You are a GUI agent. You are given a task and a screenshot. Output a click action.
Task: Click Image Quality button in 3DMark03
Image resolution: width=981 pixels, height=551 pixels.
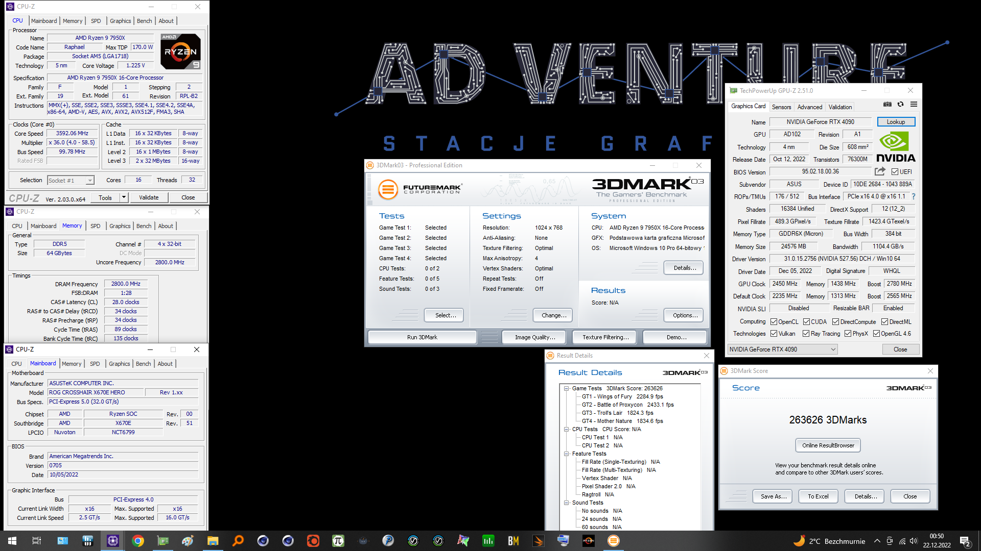[535, 337]
